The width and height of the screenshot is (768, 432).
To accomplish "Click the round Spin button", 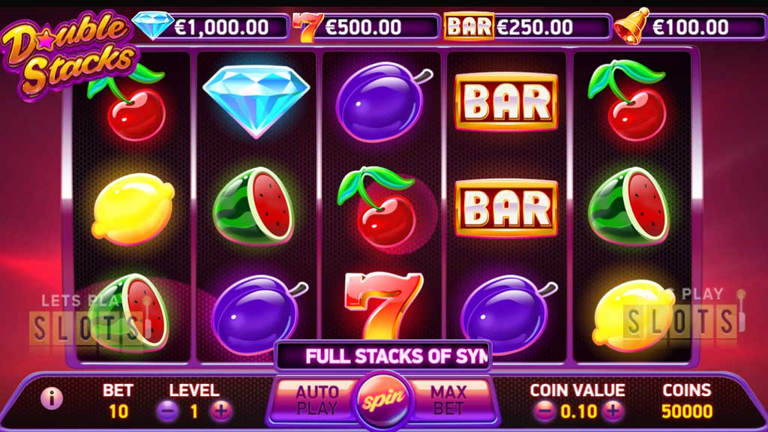I will point(383,400).
